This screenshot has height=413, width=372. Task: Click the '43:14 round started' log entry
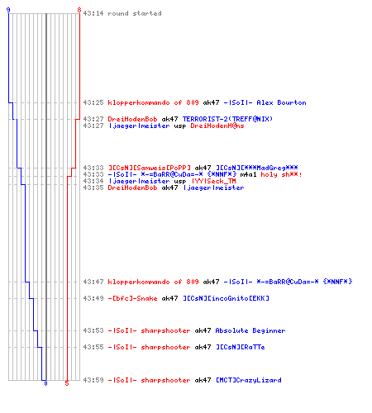[122, 13]
